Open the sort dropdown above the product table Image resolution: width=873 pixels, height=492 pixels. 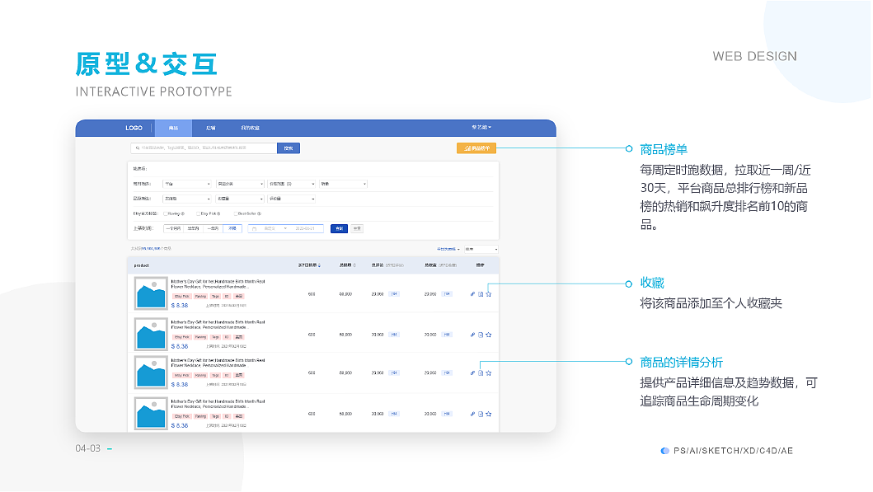coord(481,250)
